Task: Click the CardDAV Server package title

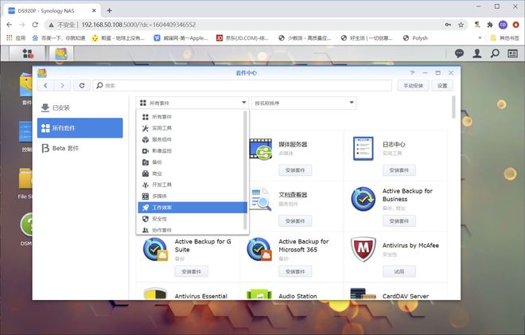Action: point(406,296)
